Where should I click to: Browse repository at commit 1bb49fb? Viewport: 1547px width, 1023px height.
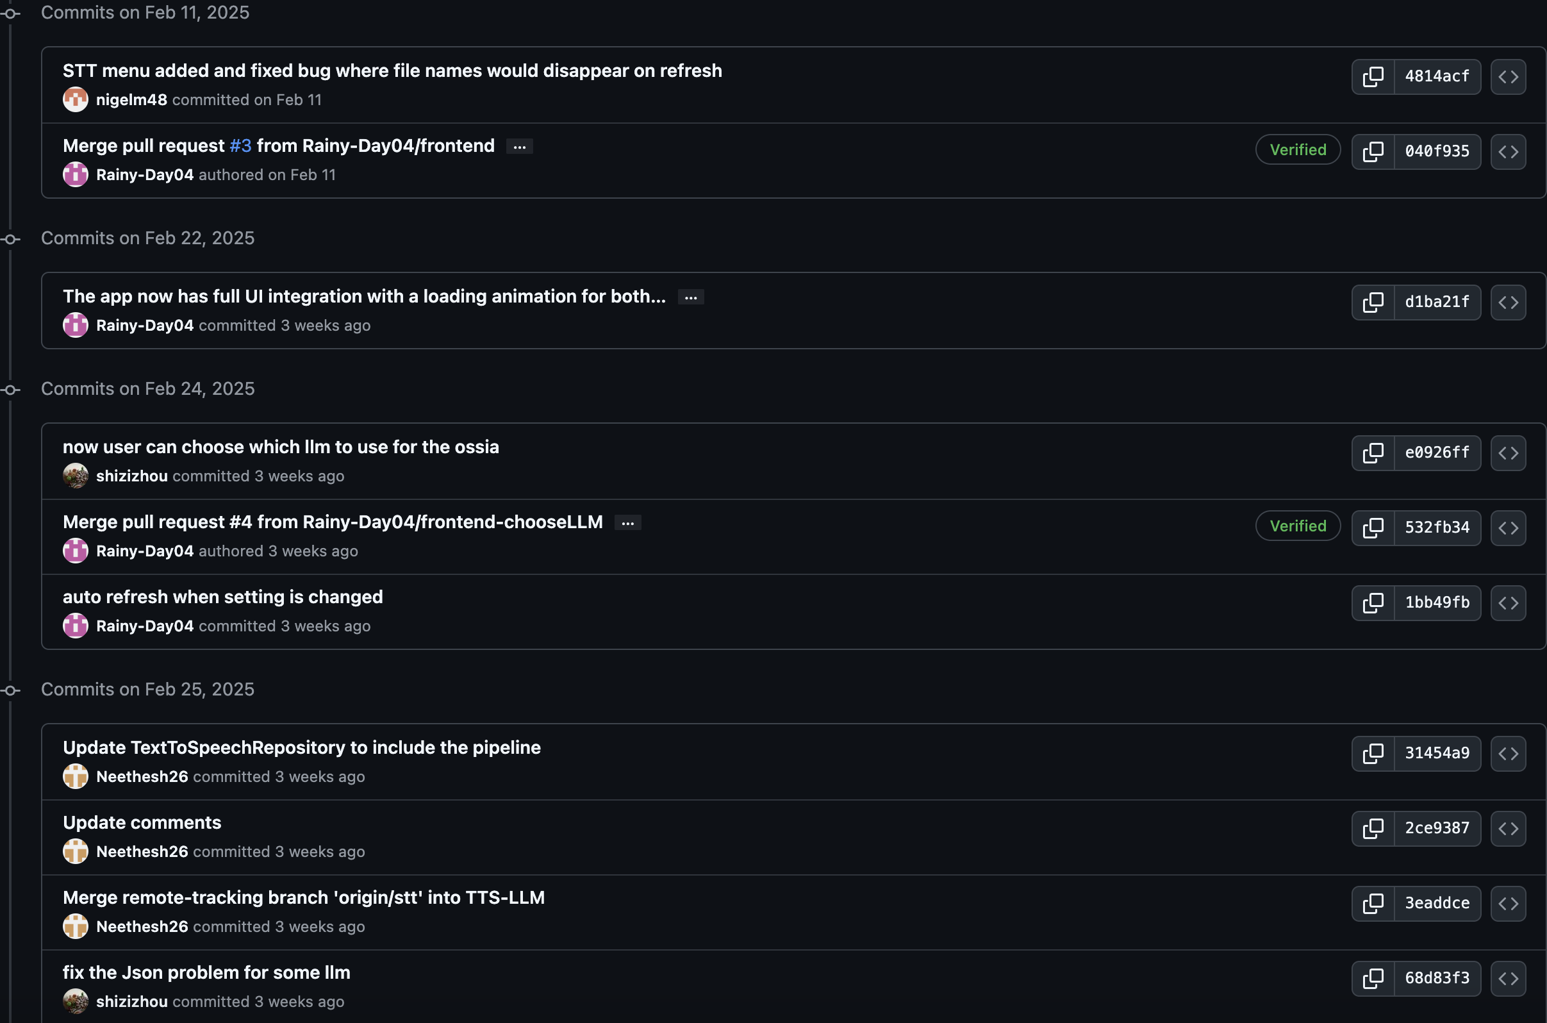coord(1508,603)
